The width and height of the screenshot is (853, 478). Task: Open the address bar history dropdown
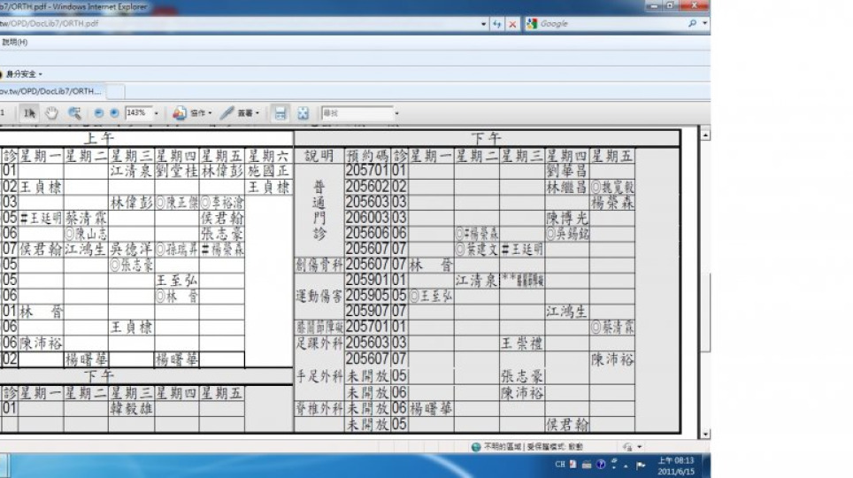tap(484, 24)
